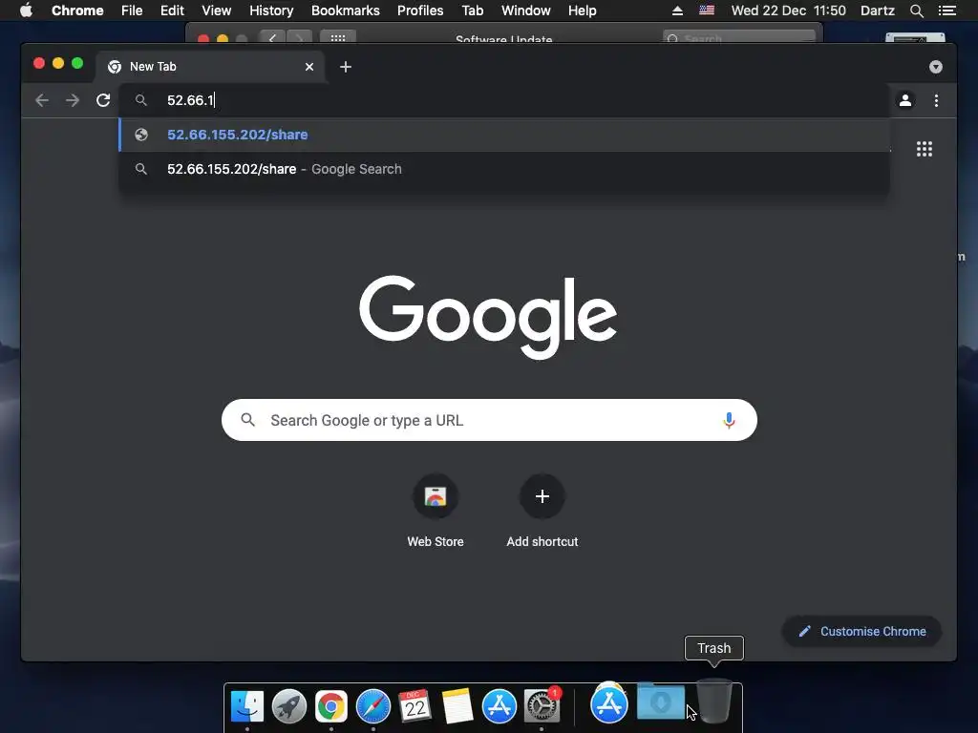
Task: Open the Tab menu
Action: click(472, 10)
